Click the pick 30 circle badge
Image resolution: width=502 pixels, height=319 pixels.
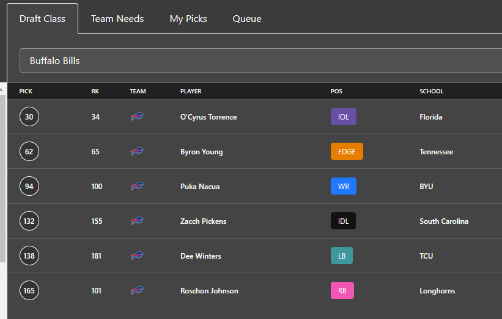[29, 116]
